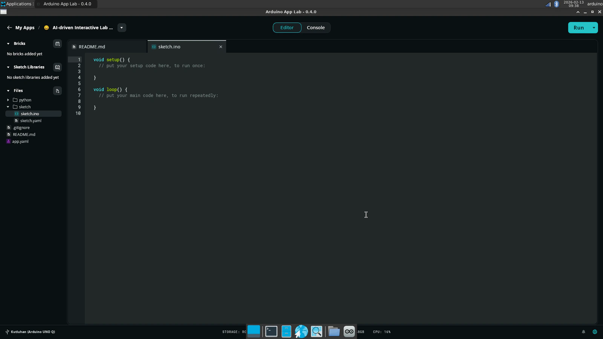The height and width of the screenshot is (339, 603).
Task: Add a sketch library via the book icon
Action: click(57, 67)
